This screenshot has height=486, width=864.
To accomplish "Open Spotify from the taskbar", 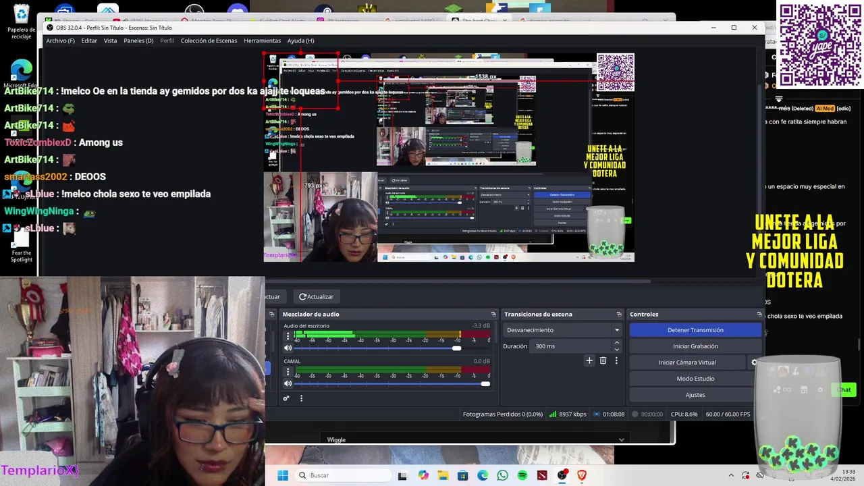I will [x=522, y=475].
